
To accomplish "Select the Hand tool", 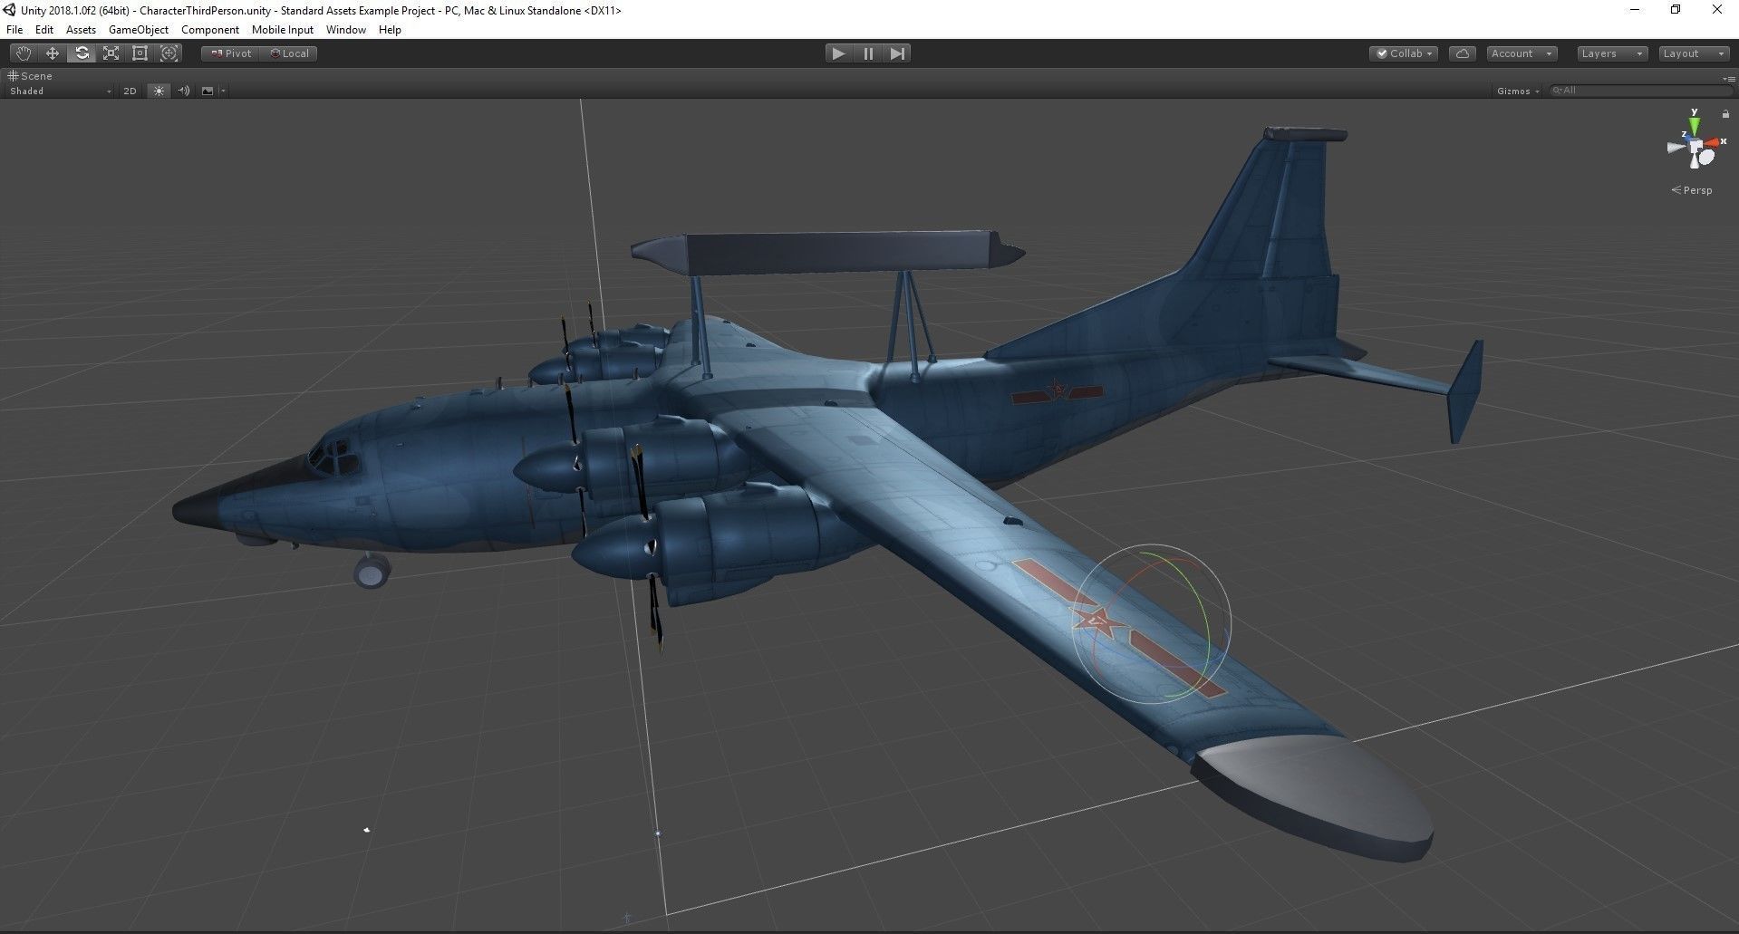I will (x=23, y=53).
